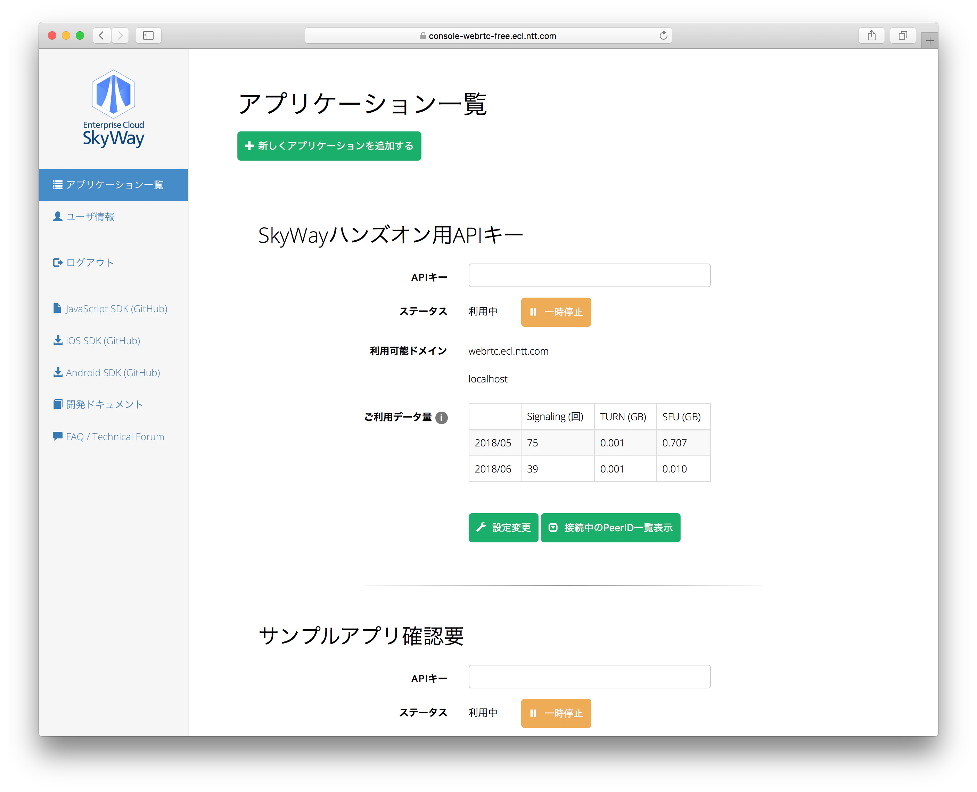Show all tabs with the tab overview icon
977x792 pixels.
pyautogui.click(x=903, y=35)
